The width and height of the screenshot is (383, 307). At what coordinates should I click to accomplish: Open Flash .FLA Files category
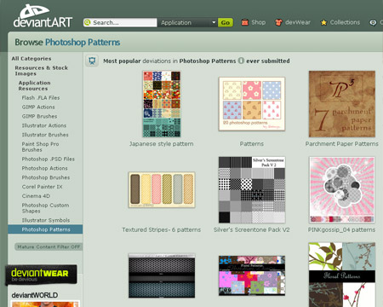click(41, 97)
